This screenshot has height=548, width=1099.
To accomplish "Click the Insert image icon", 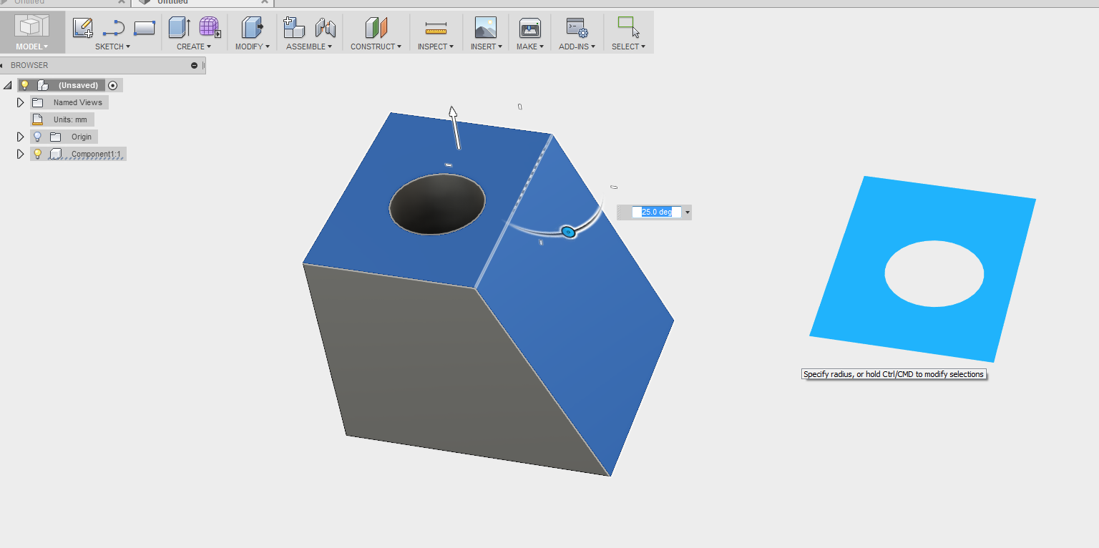I will click(x=486, y=28).
